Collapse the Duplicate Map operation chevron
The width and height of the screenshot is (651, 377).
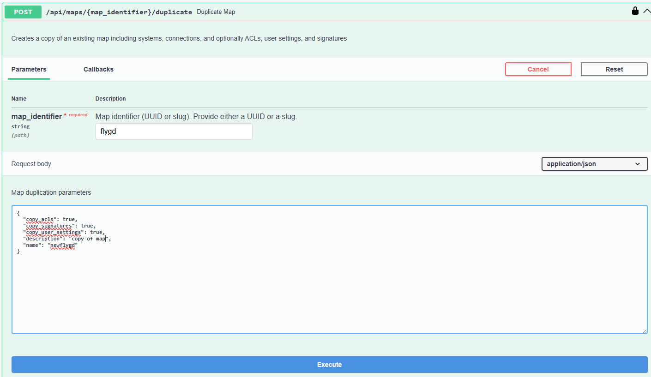[x=646, y=11]
